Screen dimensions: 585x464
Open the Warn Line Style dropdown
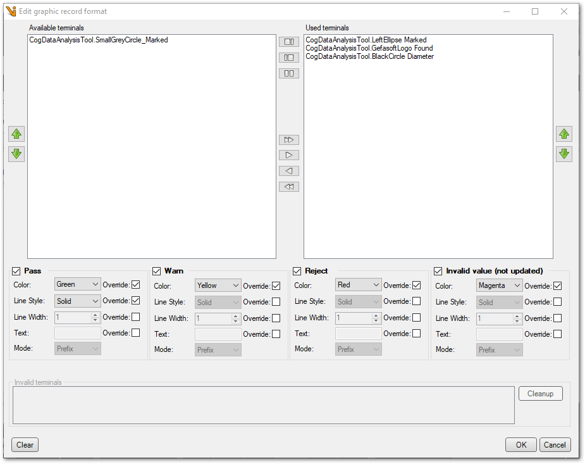point(218,302)
